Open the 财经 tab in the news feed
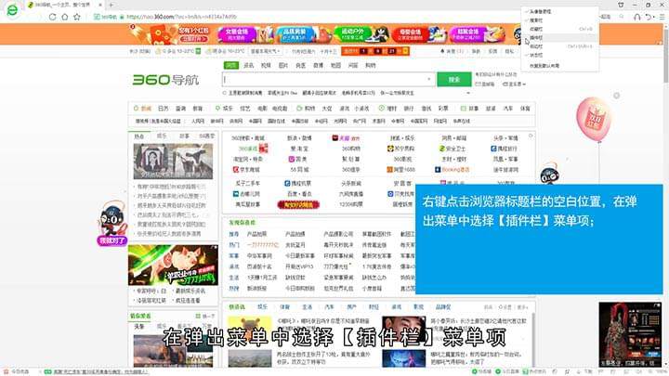Image resolution: width=669 pixels, height=376 pixels. coord(374,307)
